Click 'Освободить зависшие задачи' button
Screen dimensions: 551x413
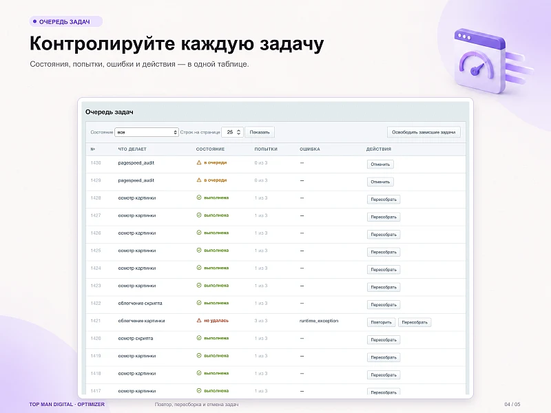point(424,132)
